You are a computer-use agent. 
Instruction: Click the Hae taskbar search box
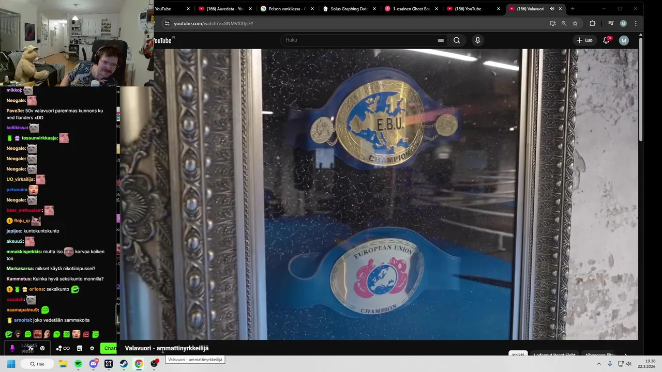point(37,364)
